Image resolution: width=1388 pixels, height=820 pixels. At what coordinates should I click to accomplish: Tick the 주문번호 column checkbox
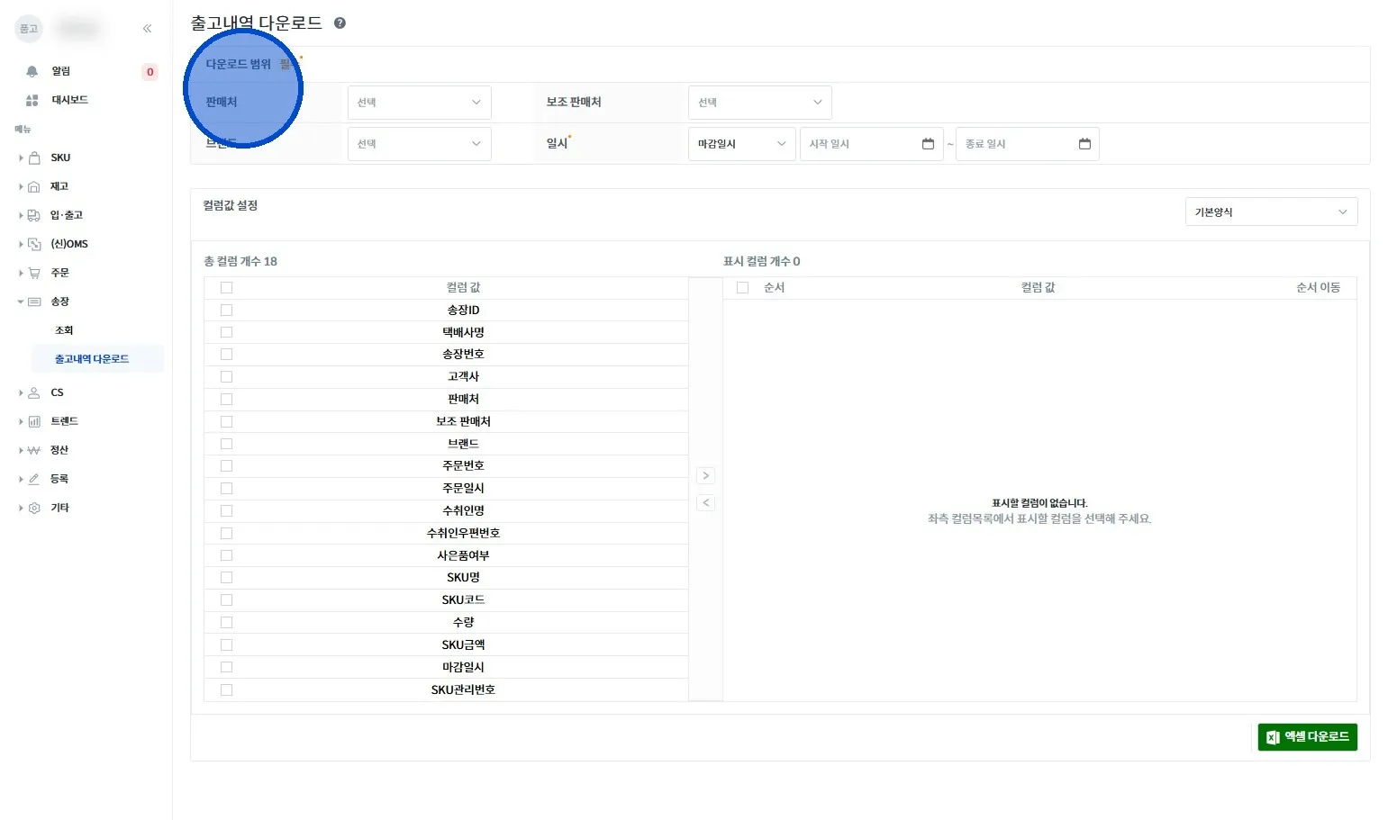[226, 465]
